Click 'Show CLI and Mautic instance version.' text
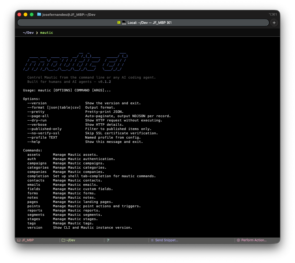 pyautogui.click(x=93, y=228)
